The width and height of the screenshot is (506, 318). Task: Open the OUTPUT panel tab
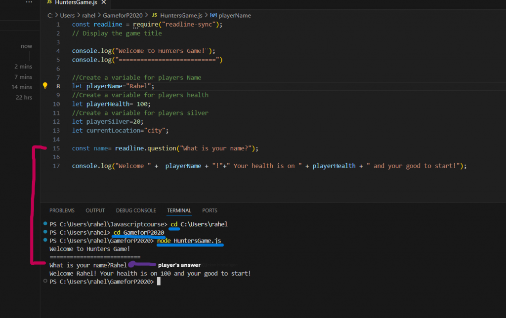click(x=95, y=211)
